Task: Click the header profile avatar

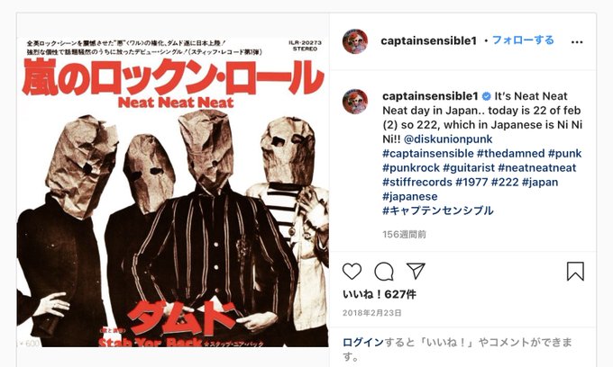Action: (355, 41)
